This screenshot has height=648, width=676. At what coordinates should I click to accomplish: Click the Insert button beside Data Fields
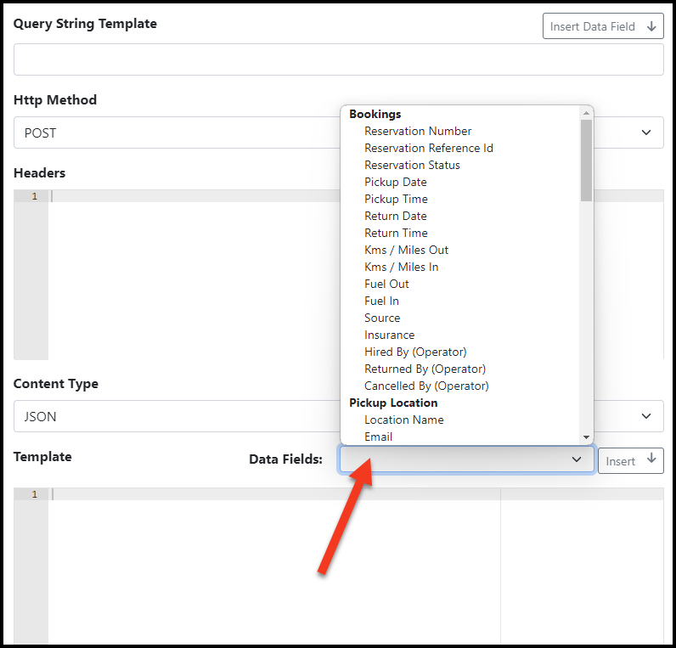pos(630,460)
